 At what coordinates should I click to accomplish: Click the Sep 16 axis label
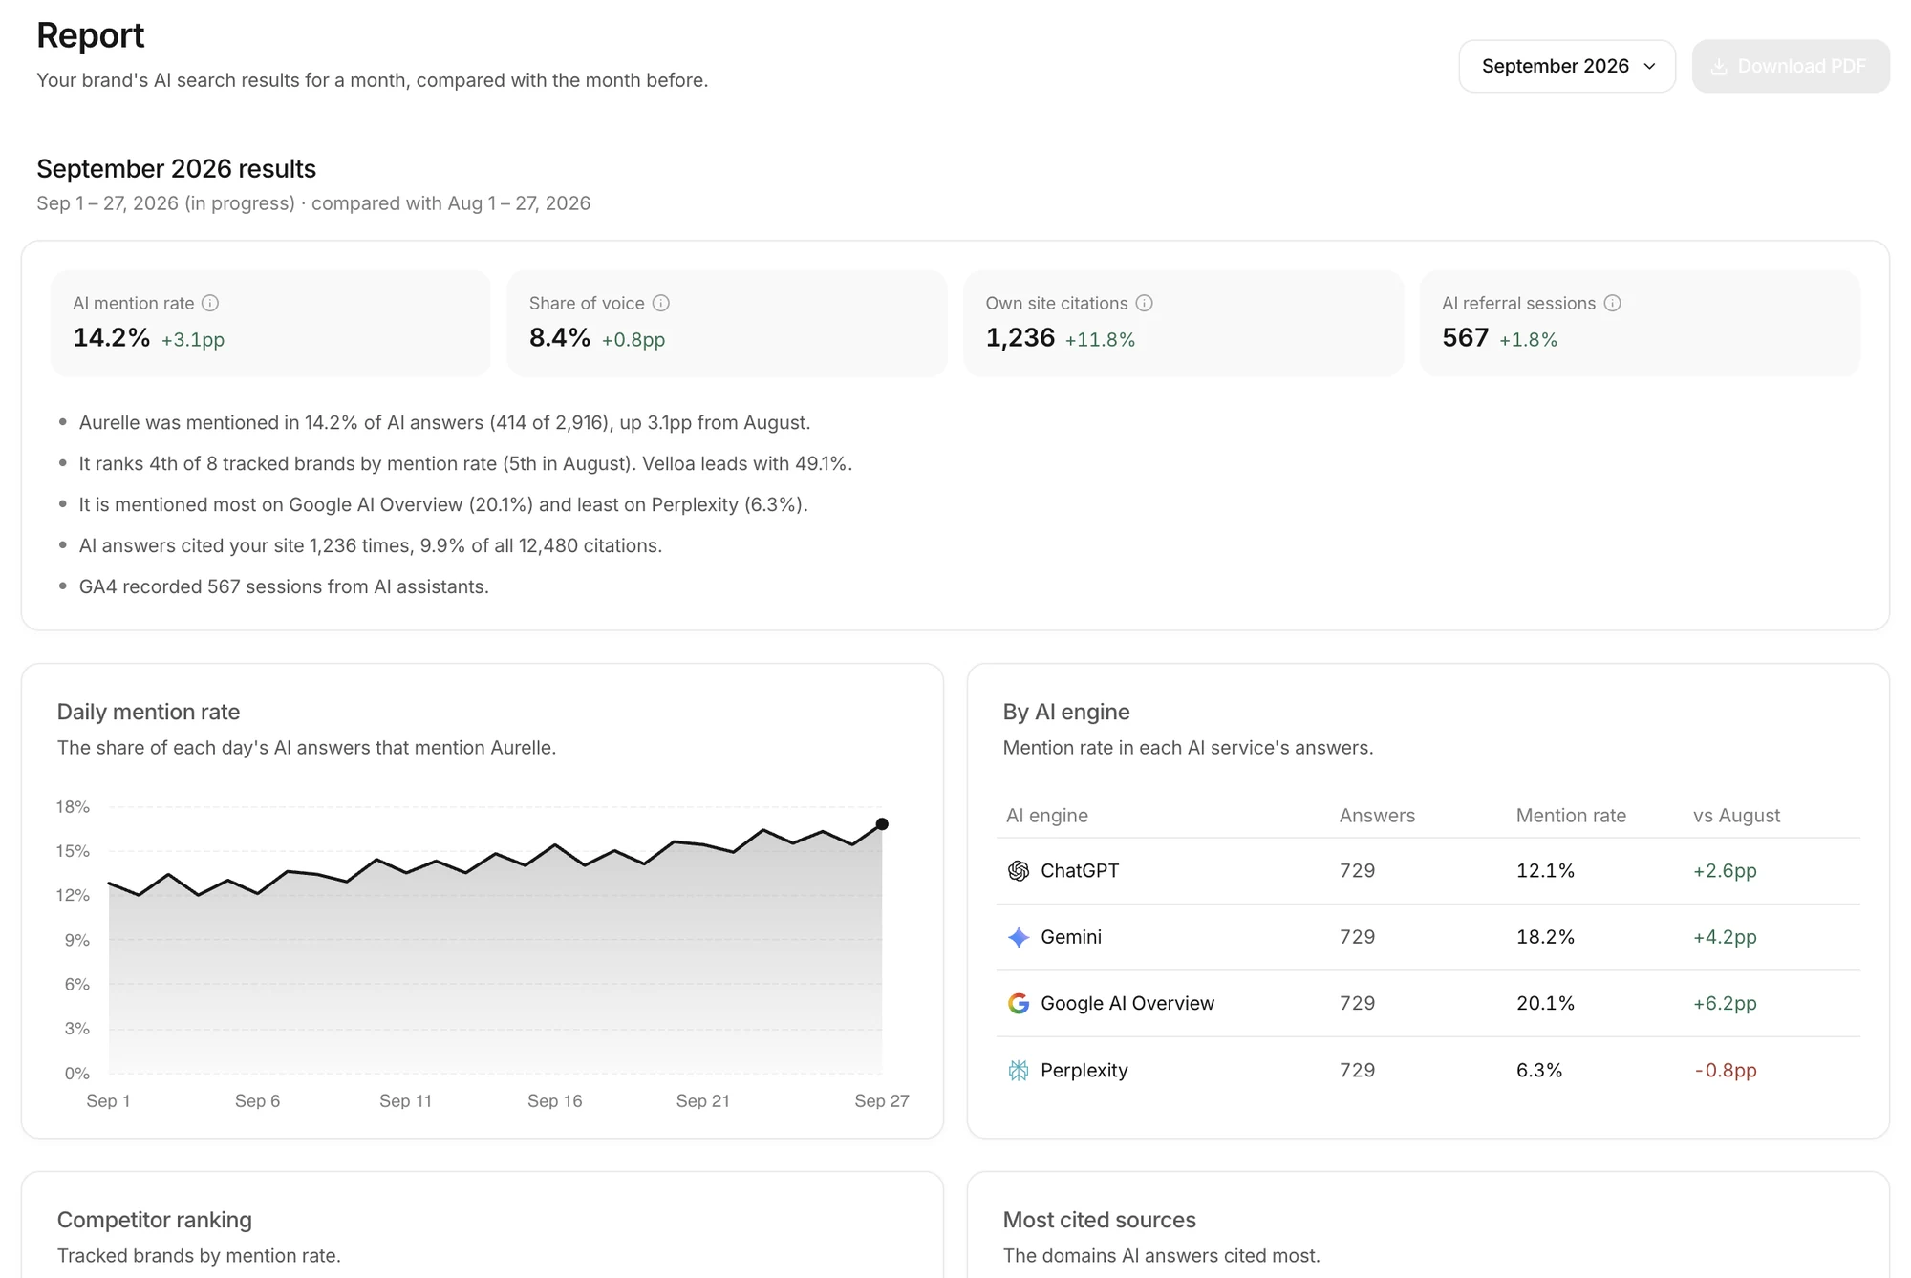coord(555,1100)
